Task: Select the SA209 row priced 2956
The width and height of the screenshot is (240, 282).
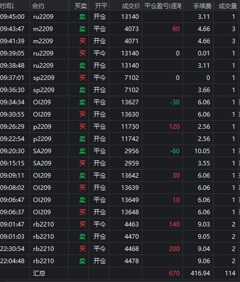Action: (x=119, y=151)
